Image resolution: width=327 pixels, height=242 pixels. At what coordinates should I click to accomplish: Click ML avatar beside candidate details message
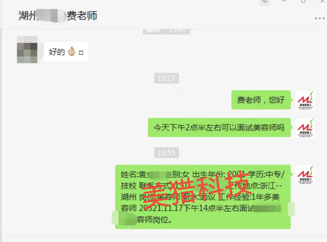tap(305, 175)
